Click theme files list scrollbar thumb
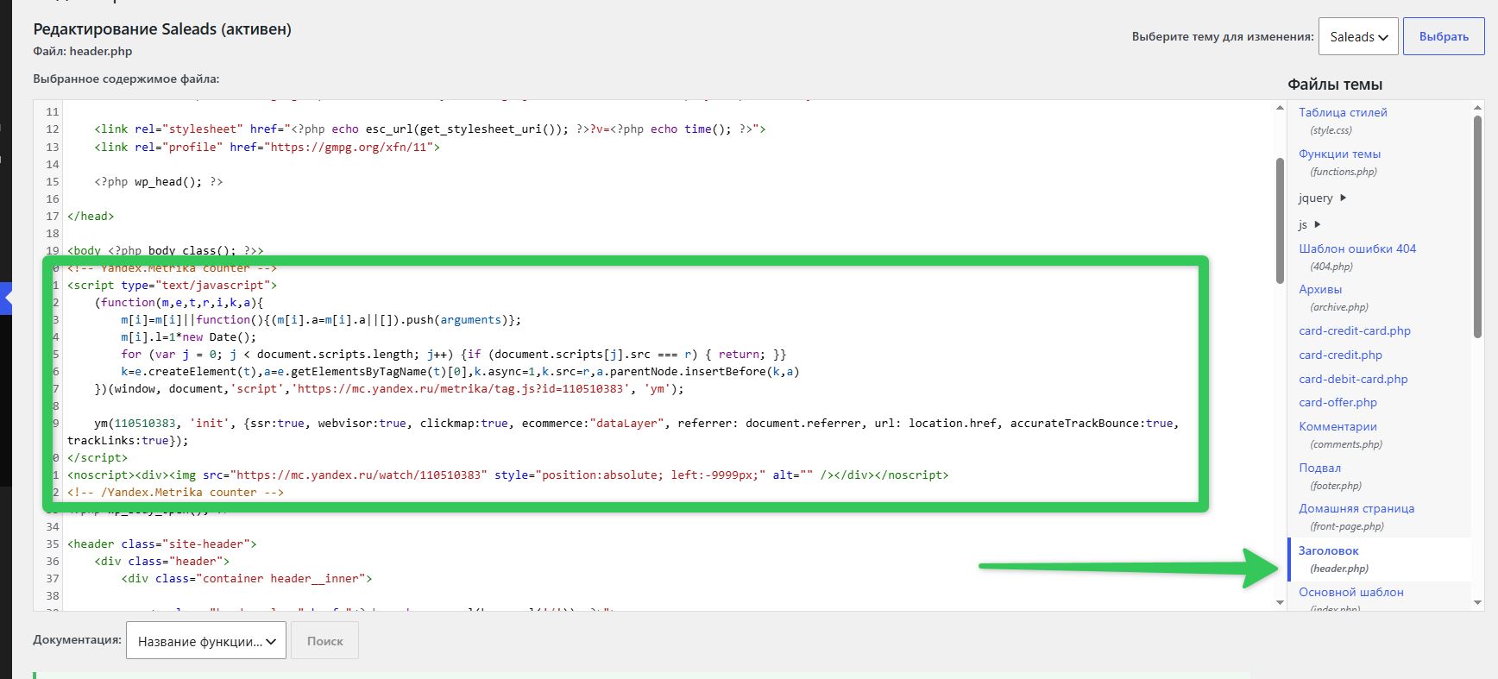The image size is (1498, 679). (1477, 226)
